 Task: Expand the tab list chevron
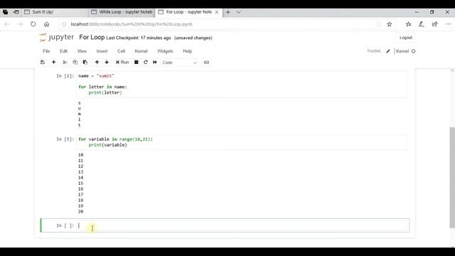tap(239, 12)
